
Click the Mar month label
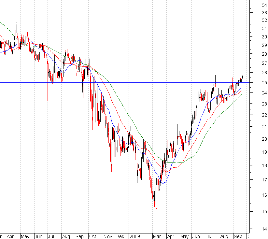pyautogui.click(x=157, y=236)
